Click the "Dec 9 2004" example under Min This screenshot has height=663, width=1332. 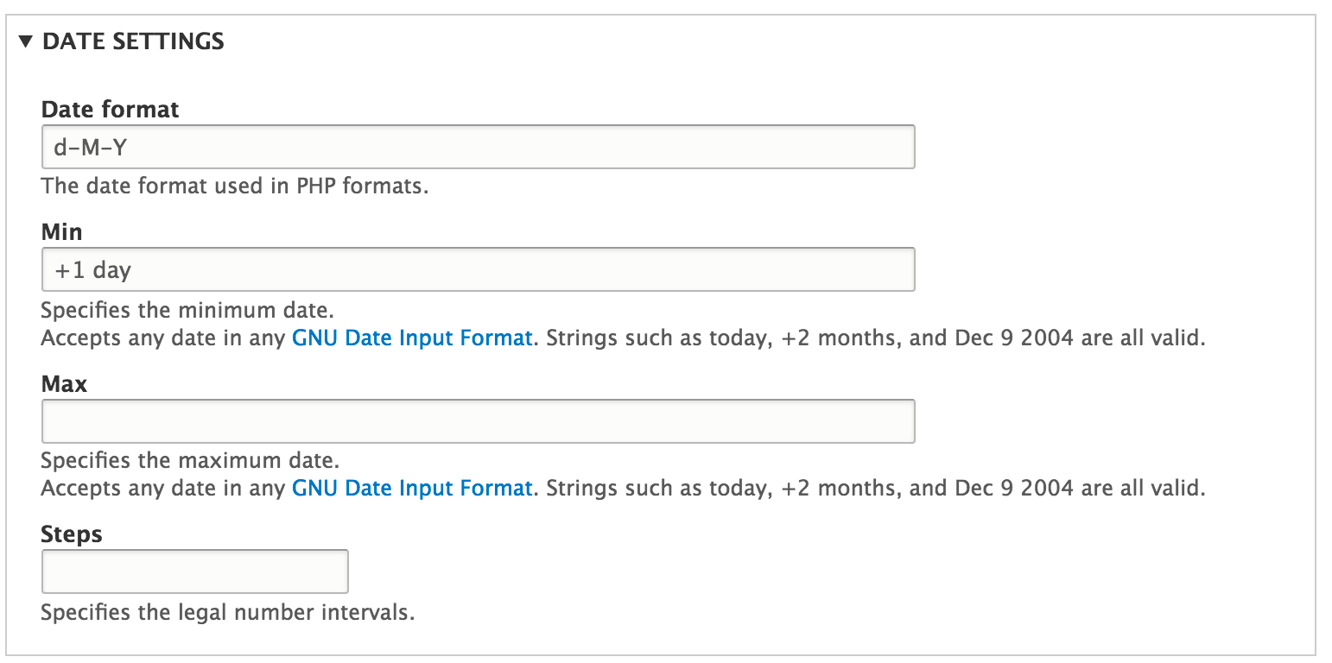click(1014, 338)
